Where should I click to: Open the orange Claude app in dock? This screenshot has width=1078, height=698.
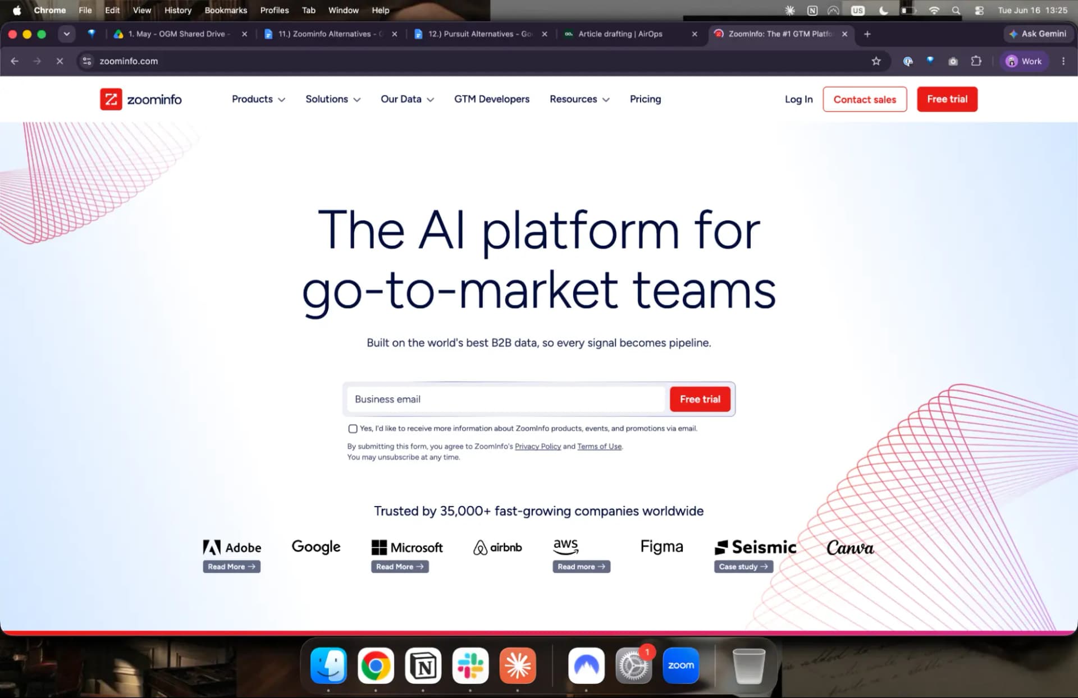click(518, 665)
